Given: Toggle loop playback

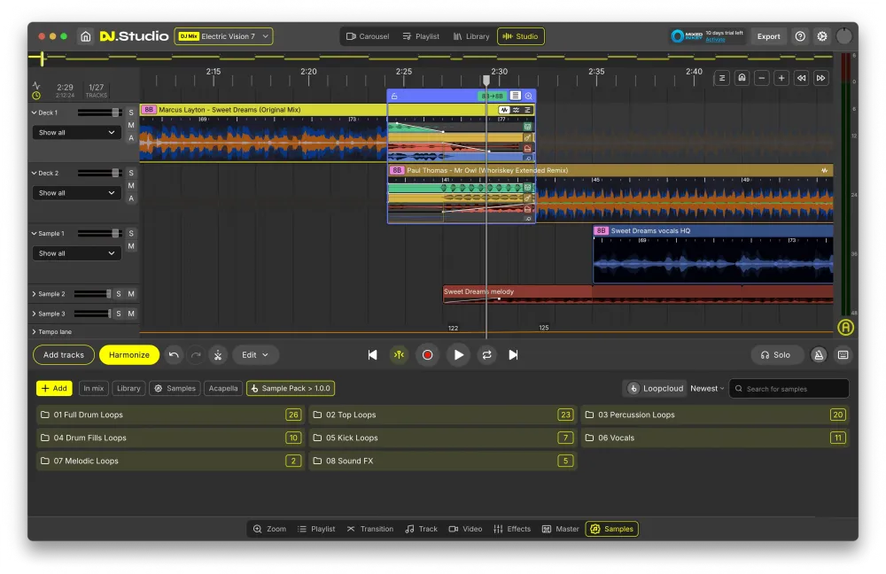Looking at the screenshot, I should point(486,355).
